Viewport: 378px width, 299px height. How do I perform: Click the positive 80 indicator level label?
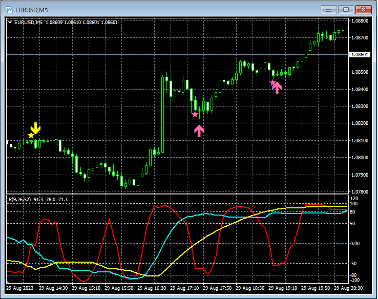pos(352,212)
